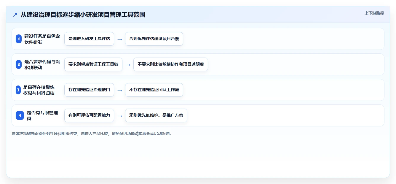
Task: Click the step 4 number badge
Action: (x=20, y=115)
